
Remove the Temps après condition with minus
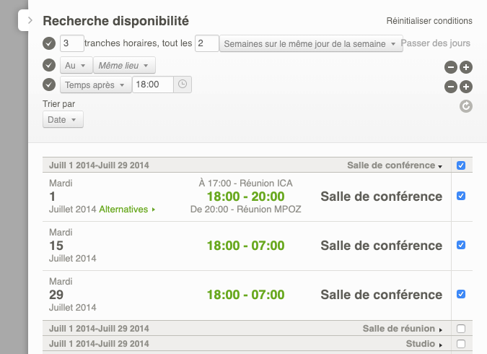(x=451, y=87)
